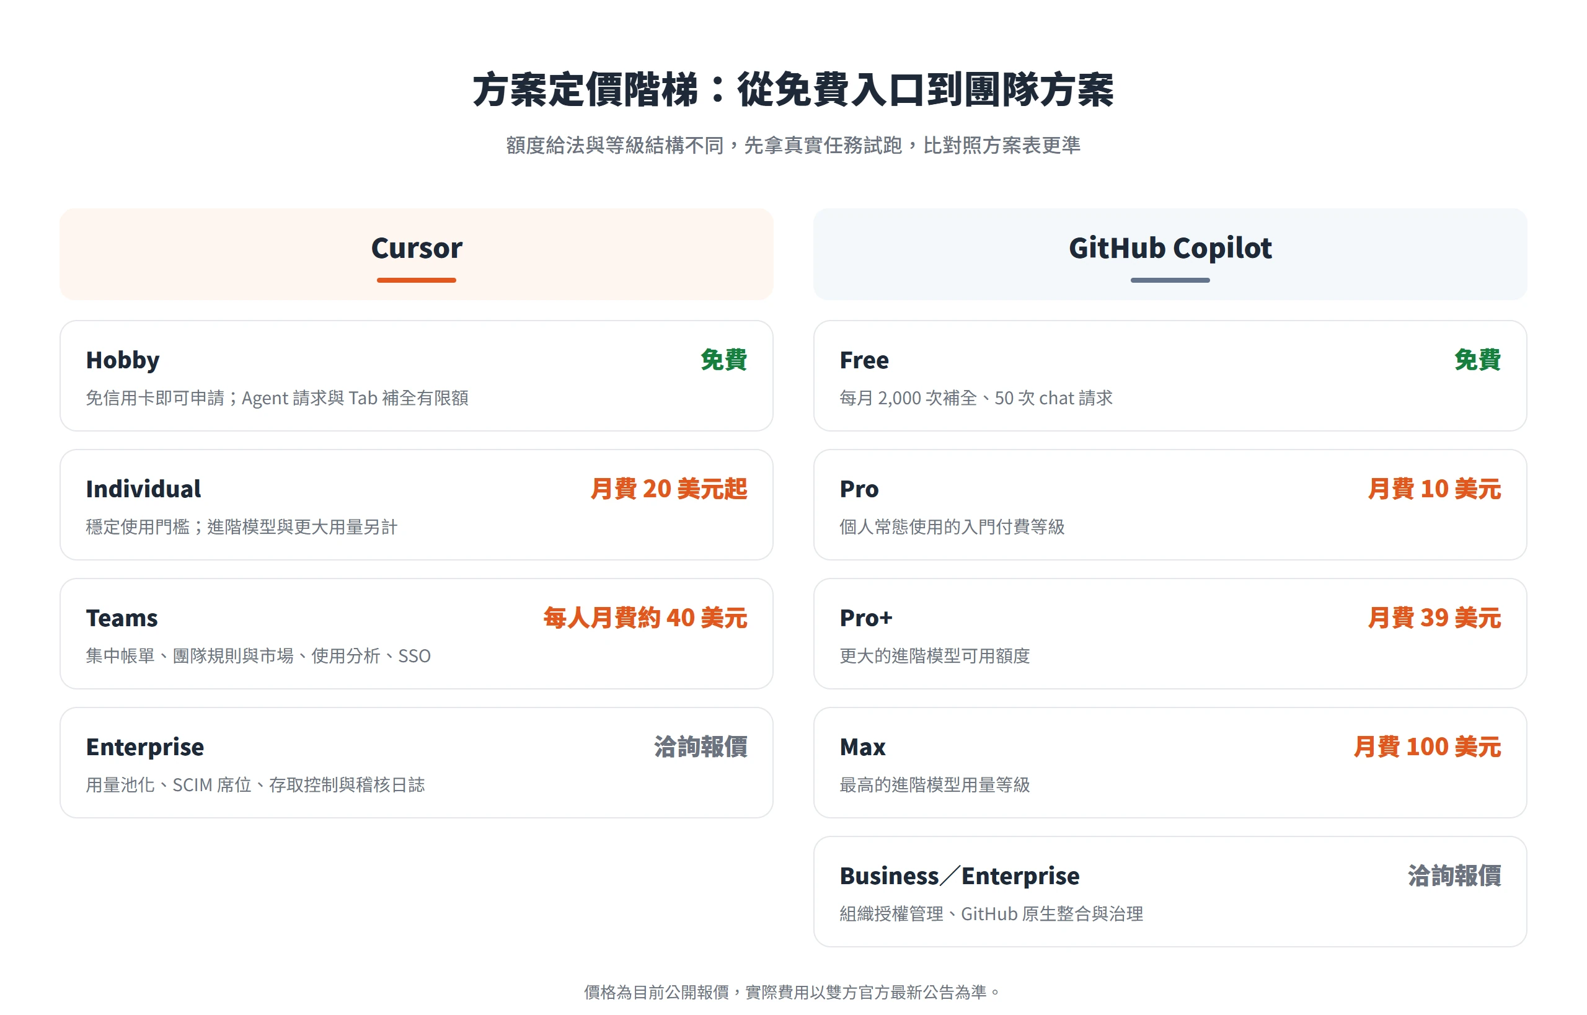1587x1015 pixels.
Task: Click the Teams plan name
Action: [122, 618]
